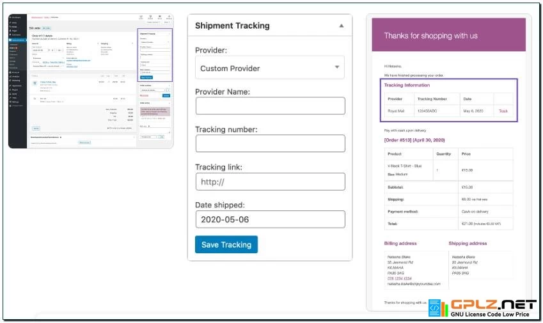Click Move to trash link in thumbnail
Image resolution: width=543 pixels, height=323 pixels.
144,95
